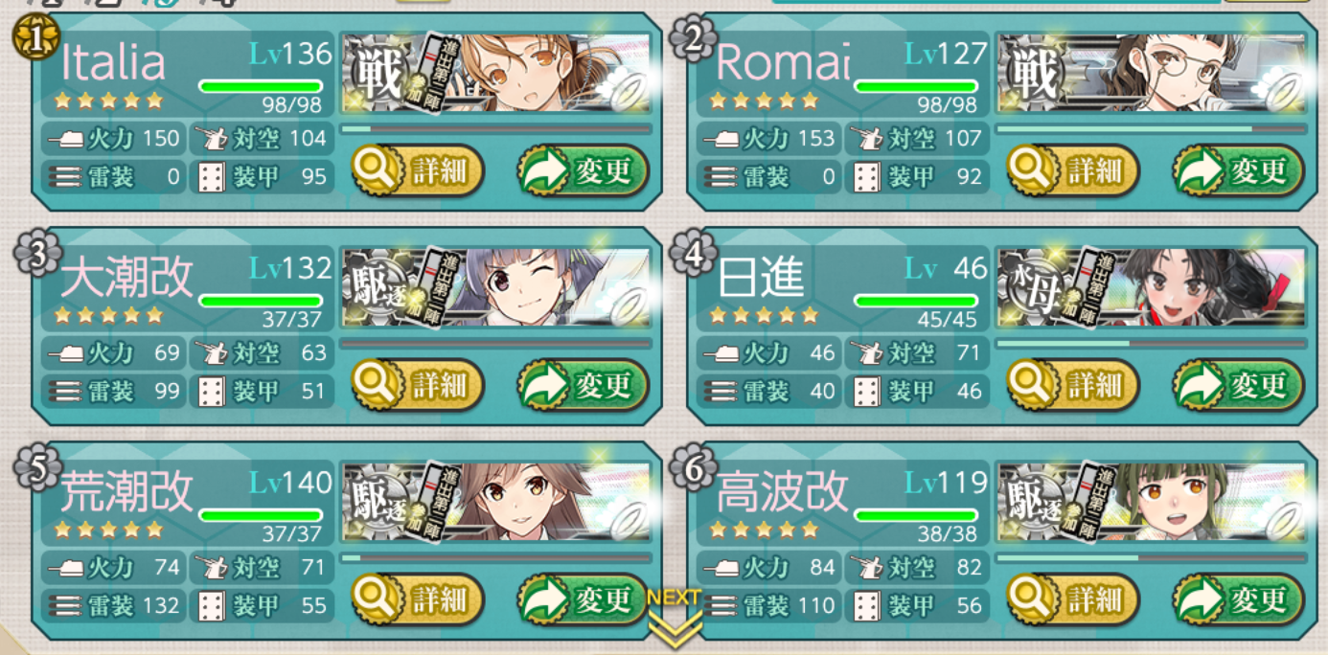
Task: Click 荒潮改's character portrait banner
Action: click(x=496, y=502)
